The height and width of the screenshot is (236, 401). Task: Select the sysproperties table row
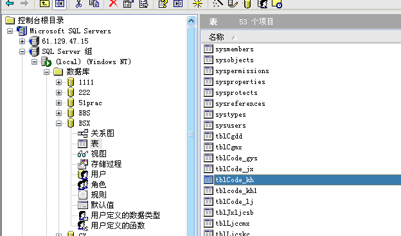click(x=240, y=82)
